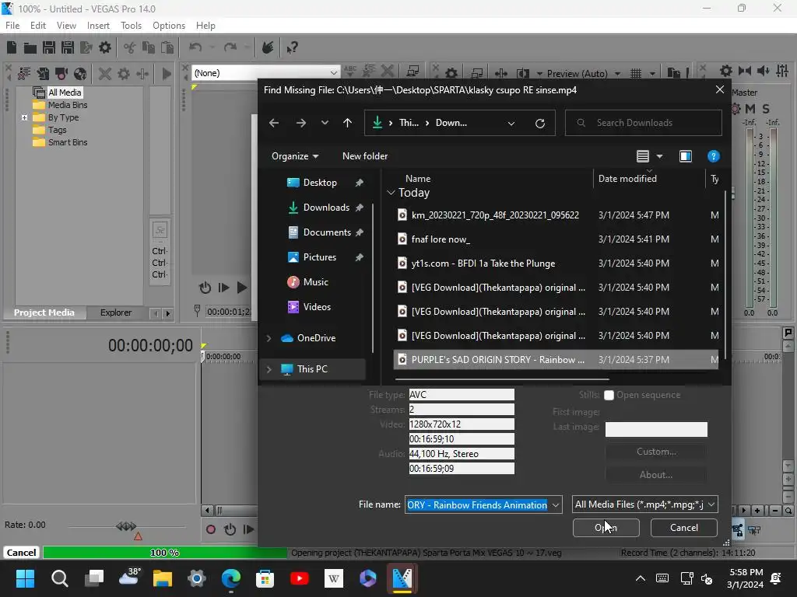Viewport: 797px width, 597px height.
Task: Click the Rate scrub slider handle
Action: click(126, 526)
